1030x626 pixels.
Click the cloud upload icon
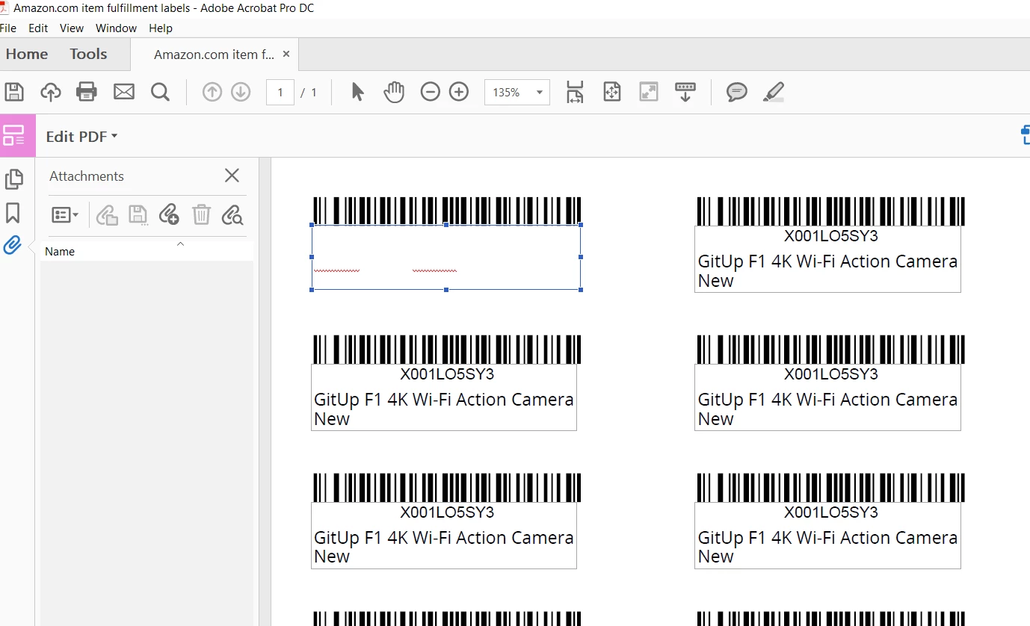50,92
